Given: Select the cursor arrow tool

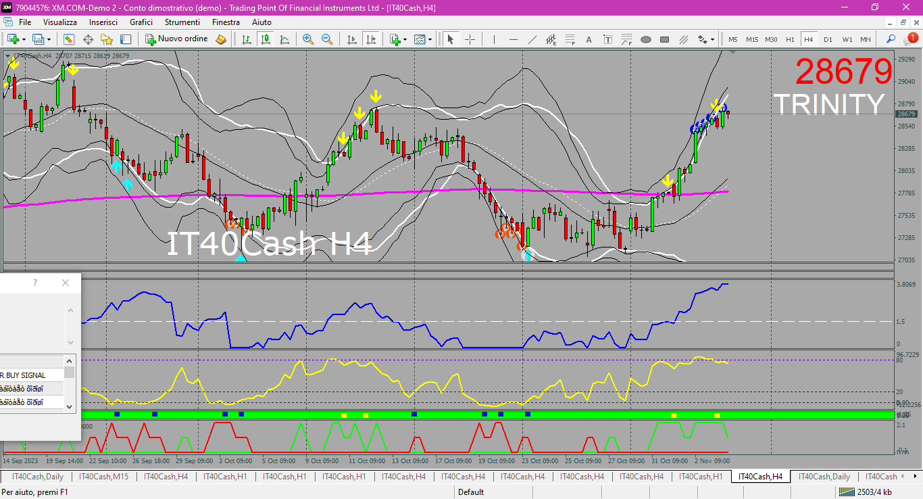Looking at the screenshot, I should pyautogui.click(x=451, y=39).
